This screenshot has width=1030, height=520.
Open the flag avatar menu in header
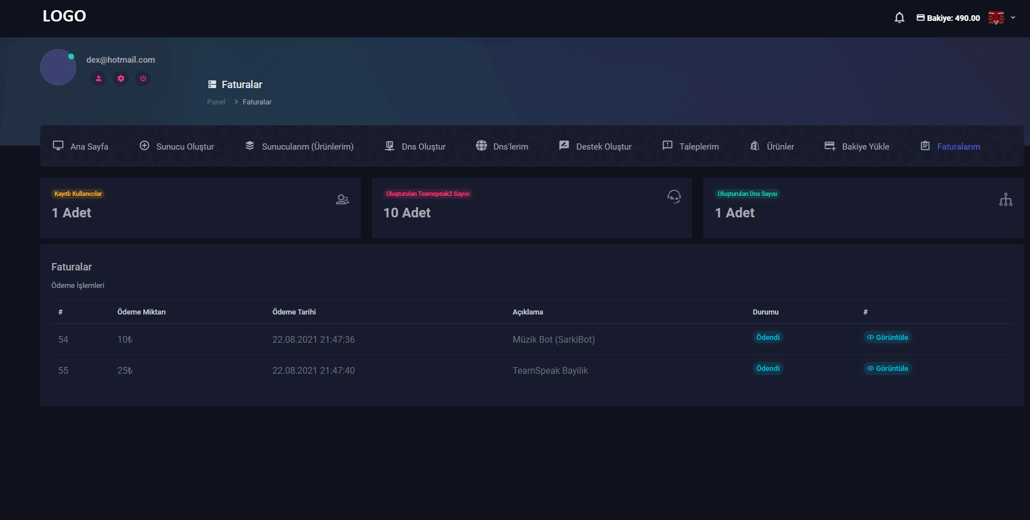(x=996, y=18)
